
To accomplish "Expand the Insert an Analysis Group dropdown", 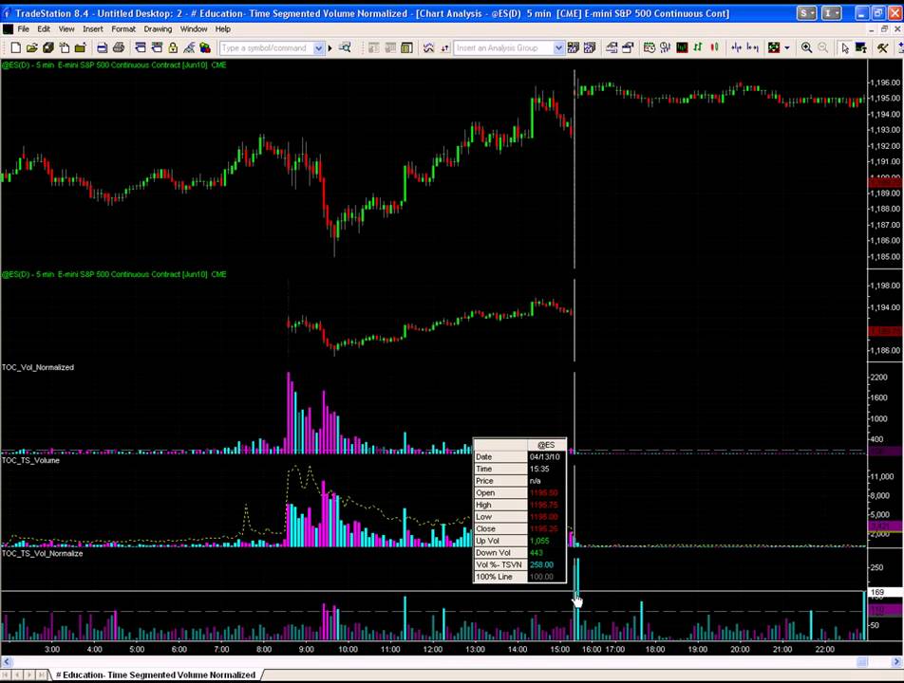I will 558,48.
